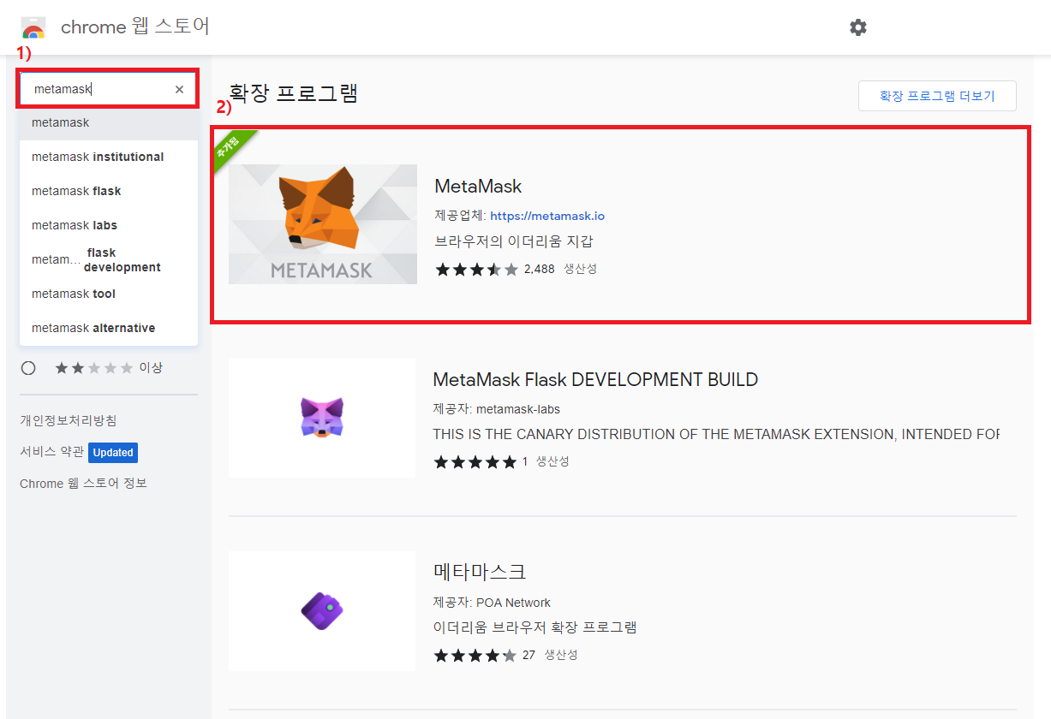Screen dimensions: 1051x719
Task: Click the chrome 웹 스토어 header title
Action: (x=135, y=27)
